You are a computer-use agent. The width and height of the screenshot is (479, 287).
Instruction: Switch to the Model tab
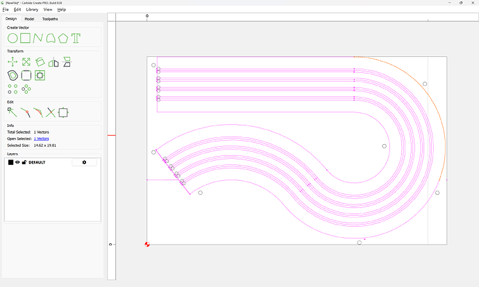tap(29, 19)
